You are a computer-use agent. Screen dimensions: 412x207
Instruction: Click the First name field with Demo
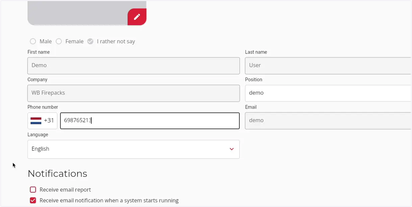tap(134, 66)
